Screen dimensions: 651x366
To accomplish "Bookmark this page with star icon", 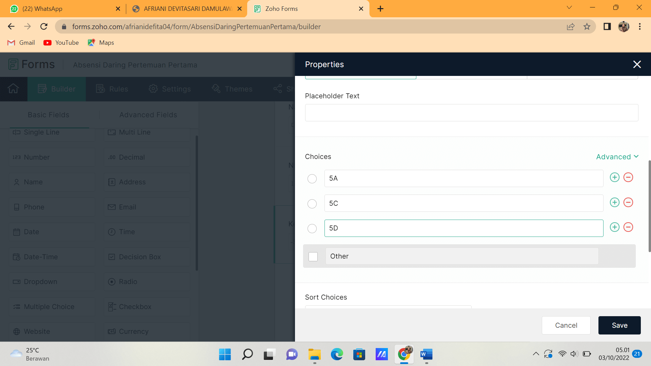I will 587,26.
